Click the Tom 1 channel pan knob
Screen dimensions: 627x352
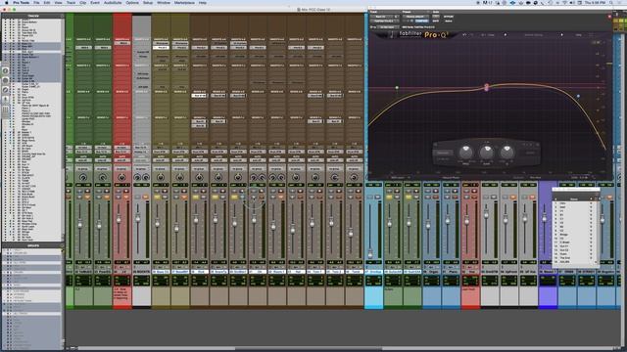pos(315,177)
